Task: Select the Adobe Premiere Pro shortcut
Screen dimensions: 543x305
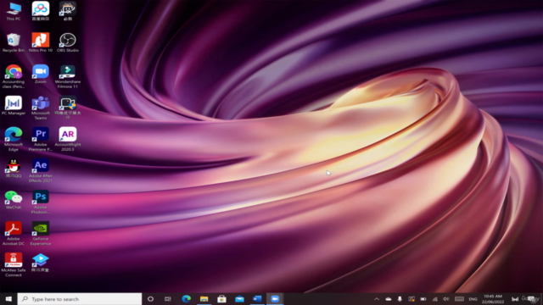Action: 41,139
